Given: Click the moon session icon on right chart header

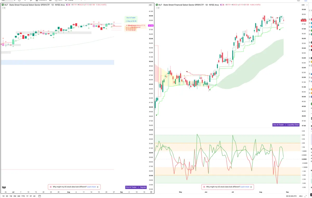Looking at the screenshot, I should point(221,5).
